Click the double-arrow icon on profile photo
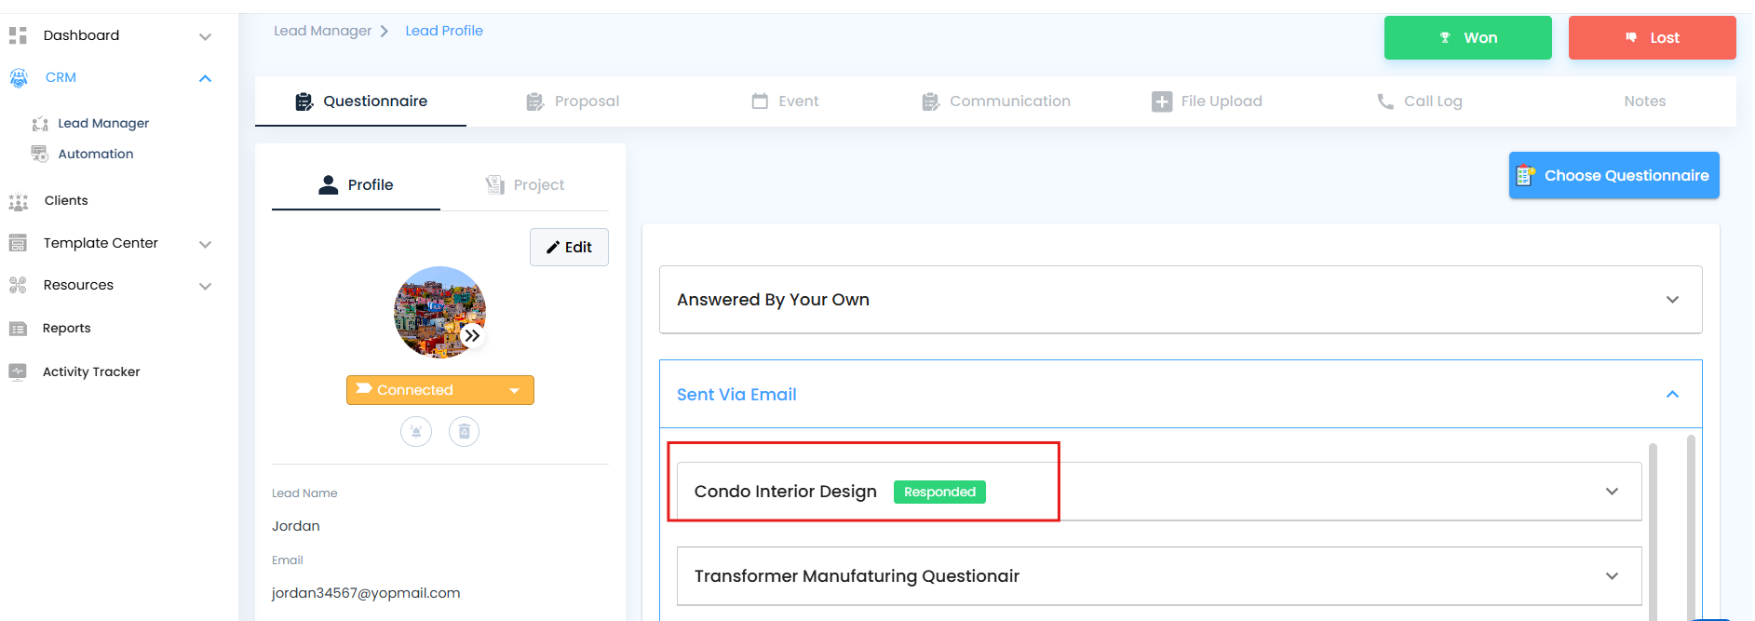 (472, 335)
